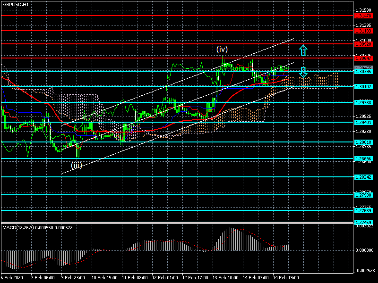Click the MACD scale value 0.000000

364,250
